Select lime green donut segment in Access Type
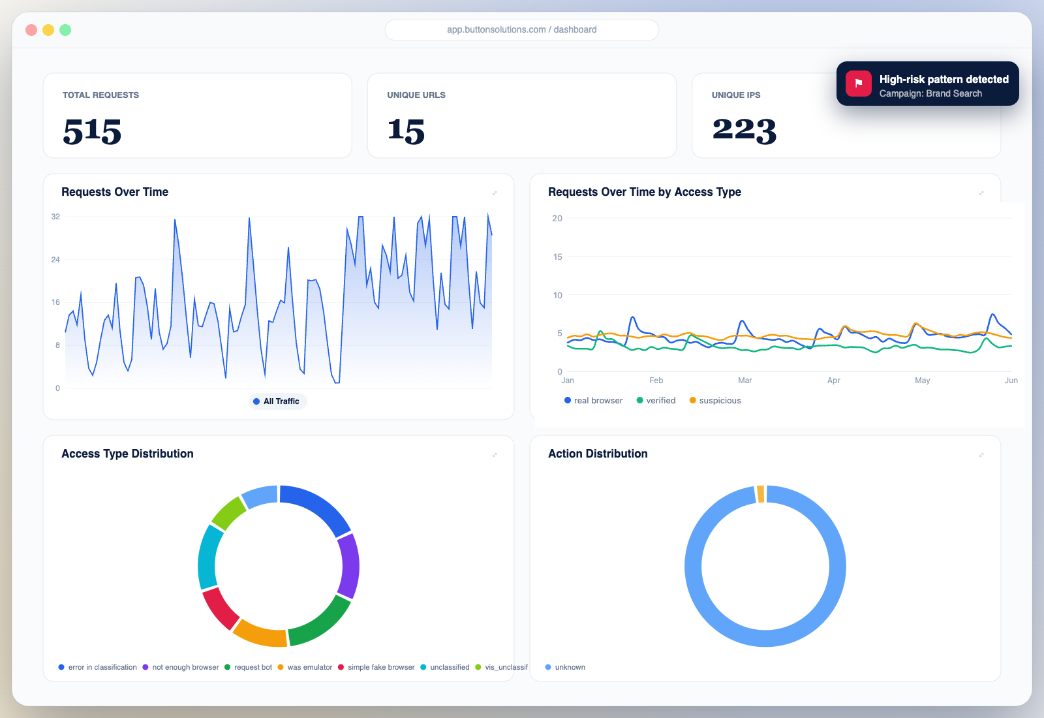Image resolution: width=1044 pixels, height=718 pixels. [228, 513]
